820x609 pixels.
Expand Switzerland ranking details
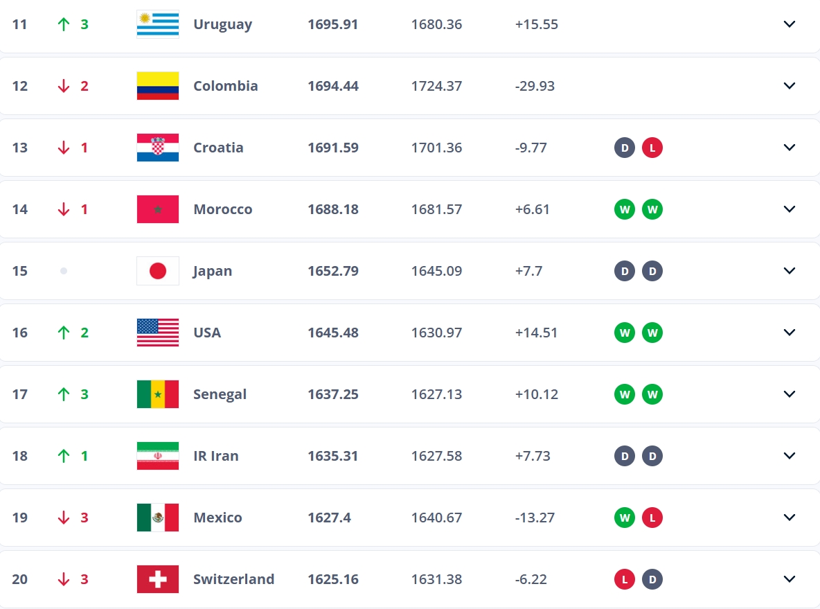pyautogui.click(x=789, y=579)
